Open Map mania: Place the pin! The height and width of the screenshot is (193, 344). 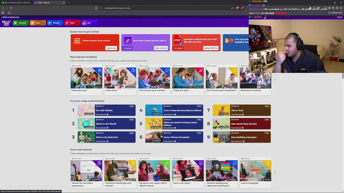tap(242, 124)
